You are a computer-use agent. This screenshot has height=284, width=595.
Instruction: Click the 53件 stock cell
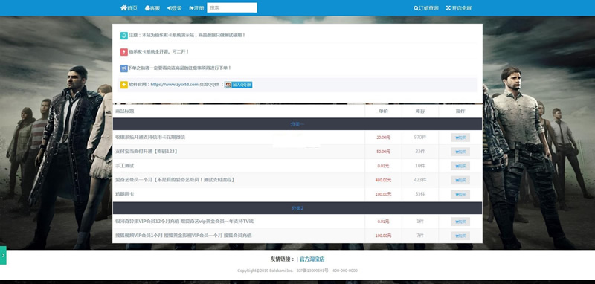(420, 194)
